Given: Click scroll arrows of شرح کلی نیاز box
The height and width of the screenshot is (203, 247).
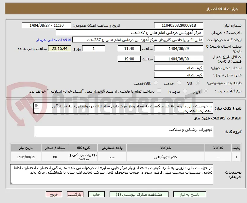Looking at the screenshot, I should (36, 106).
